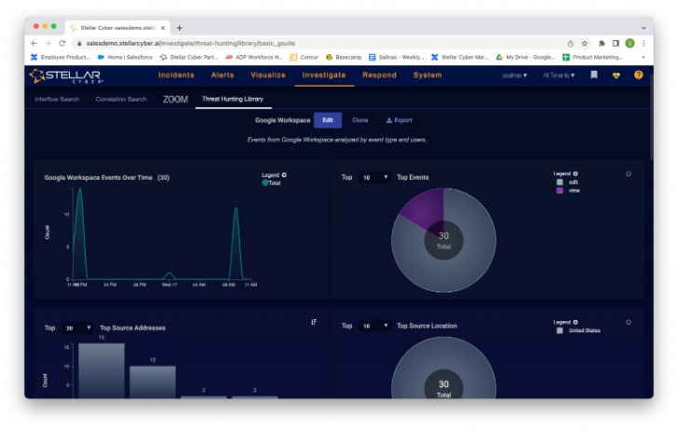Open the All Tenants dropdown
Screen dimensions: 678x431
coord(559,75)
